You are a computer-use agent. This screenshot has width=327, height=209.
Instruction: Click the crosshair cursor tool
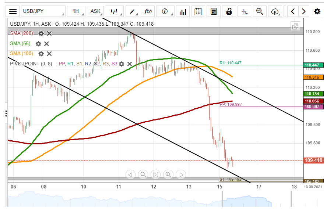(244, 11)
